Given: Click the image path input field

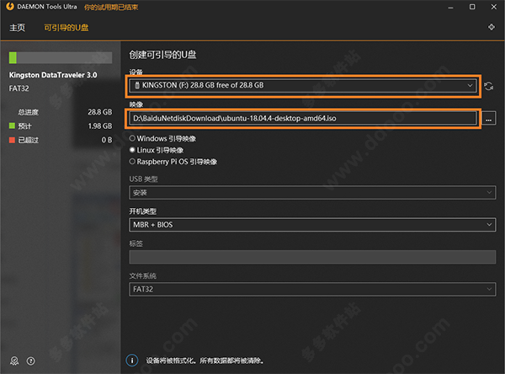Looking at the screenshot, I should [x=303, y=118].
